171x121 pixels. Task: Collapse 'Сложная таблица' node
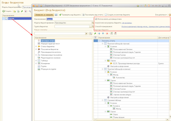pyautogui.click(x=102, y=100)
